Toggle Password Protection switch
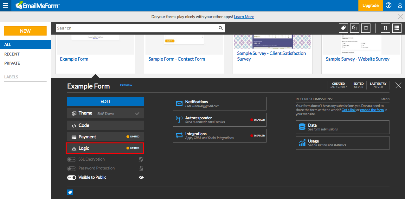 [x=72, y=168]
